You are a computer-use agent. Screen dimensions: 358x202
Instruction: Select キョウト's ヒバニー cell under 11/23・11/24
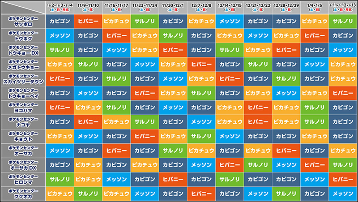(145, 136)
